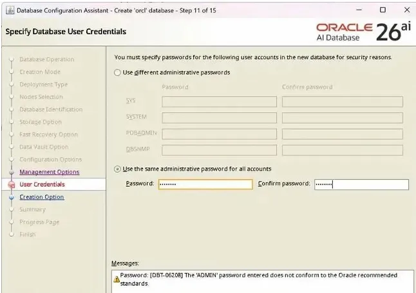The width and height of the screenshot is (416, 293).
Task: Click the 'Creation Mode' step label
Action: point(40,72)
